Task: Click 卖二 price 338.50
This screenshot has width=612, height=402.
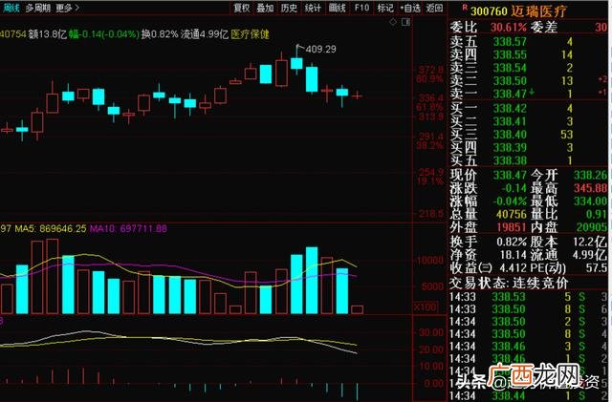Action: [510, 81]
